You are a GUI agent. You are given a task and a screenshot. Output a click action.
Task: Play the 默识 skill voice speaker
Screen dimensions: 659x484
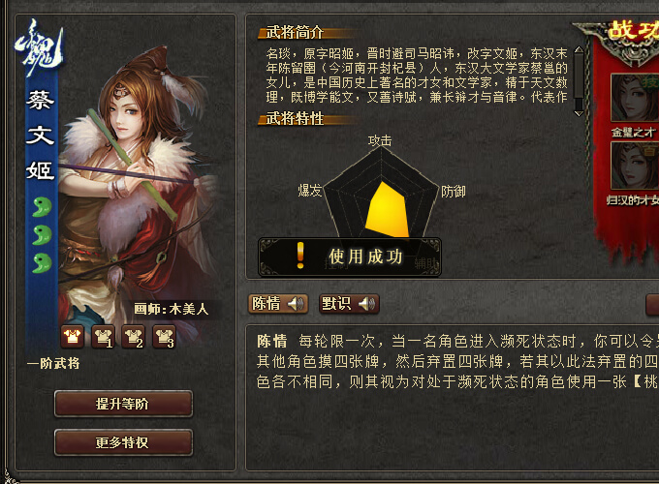366,303
